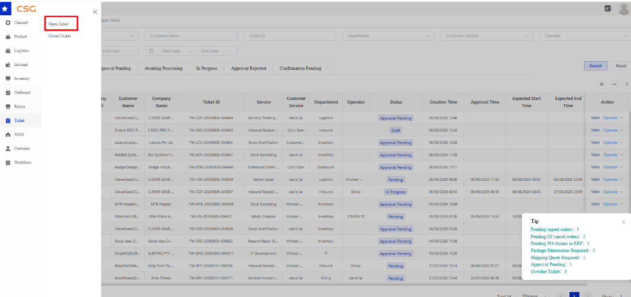Screen dimensions: 631x297
Task: Open Operate dropdown for ticket 004842
Action: click(x=613, y=143)
